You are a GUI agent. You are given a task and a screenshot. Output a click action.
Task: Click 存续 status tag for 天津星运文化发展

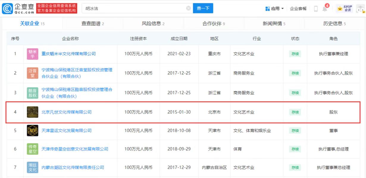coord(295,131)
